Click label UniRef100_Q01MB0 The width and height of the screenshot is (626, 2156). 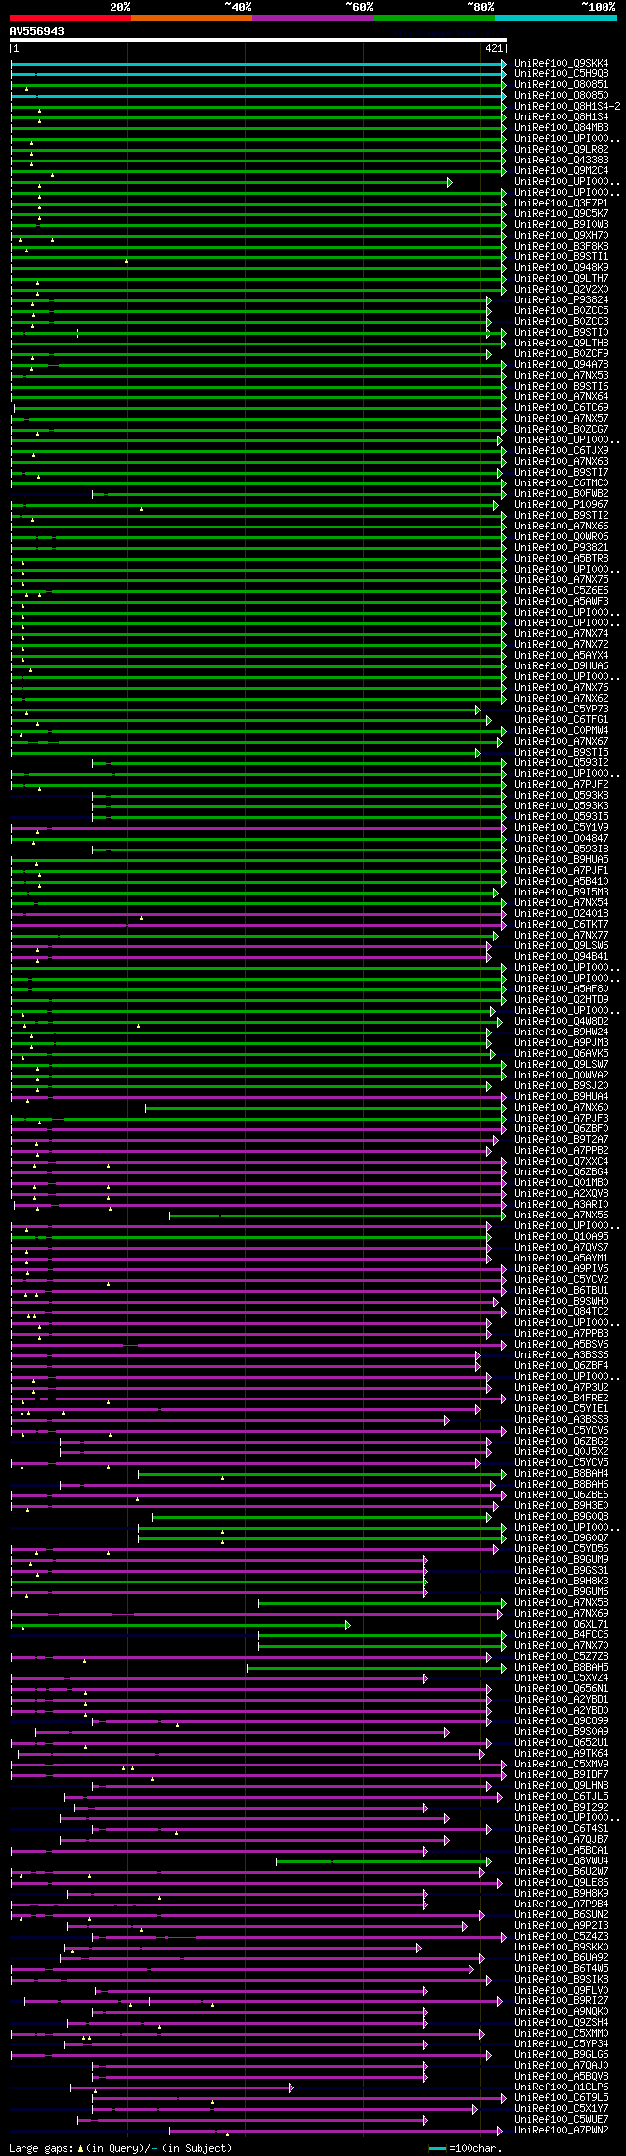(x=561, y=1182)
